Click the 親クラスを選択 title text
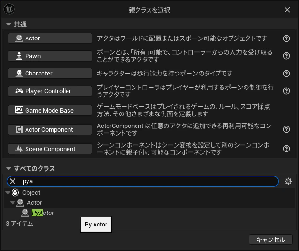The image size is (299, 251). (x=149, y=10)
